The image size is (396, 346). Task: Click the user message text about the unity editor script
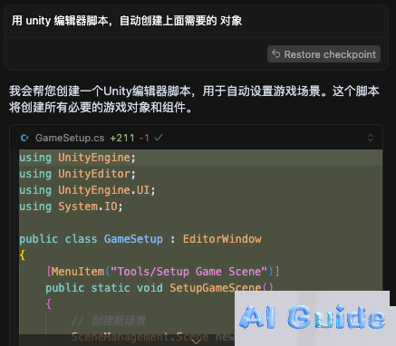coord(127,21)
